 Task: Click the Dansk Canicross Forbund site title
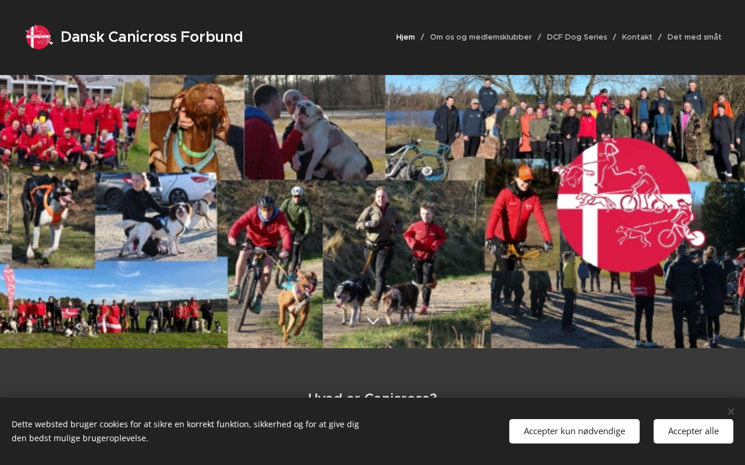click(x=152, y=37)
